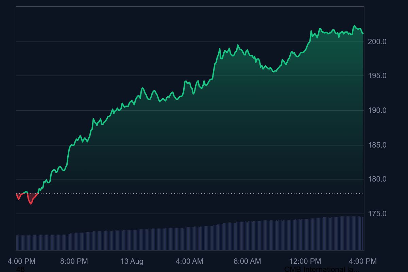Click the green line's highest peak

pyautogui.click(x=355, y=26)
